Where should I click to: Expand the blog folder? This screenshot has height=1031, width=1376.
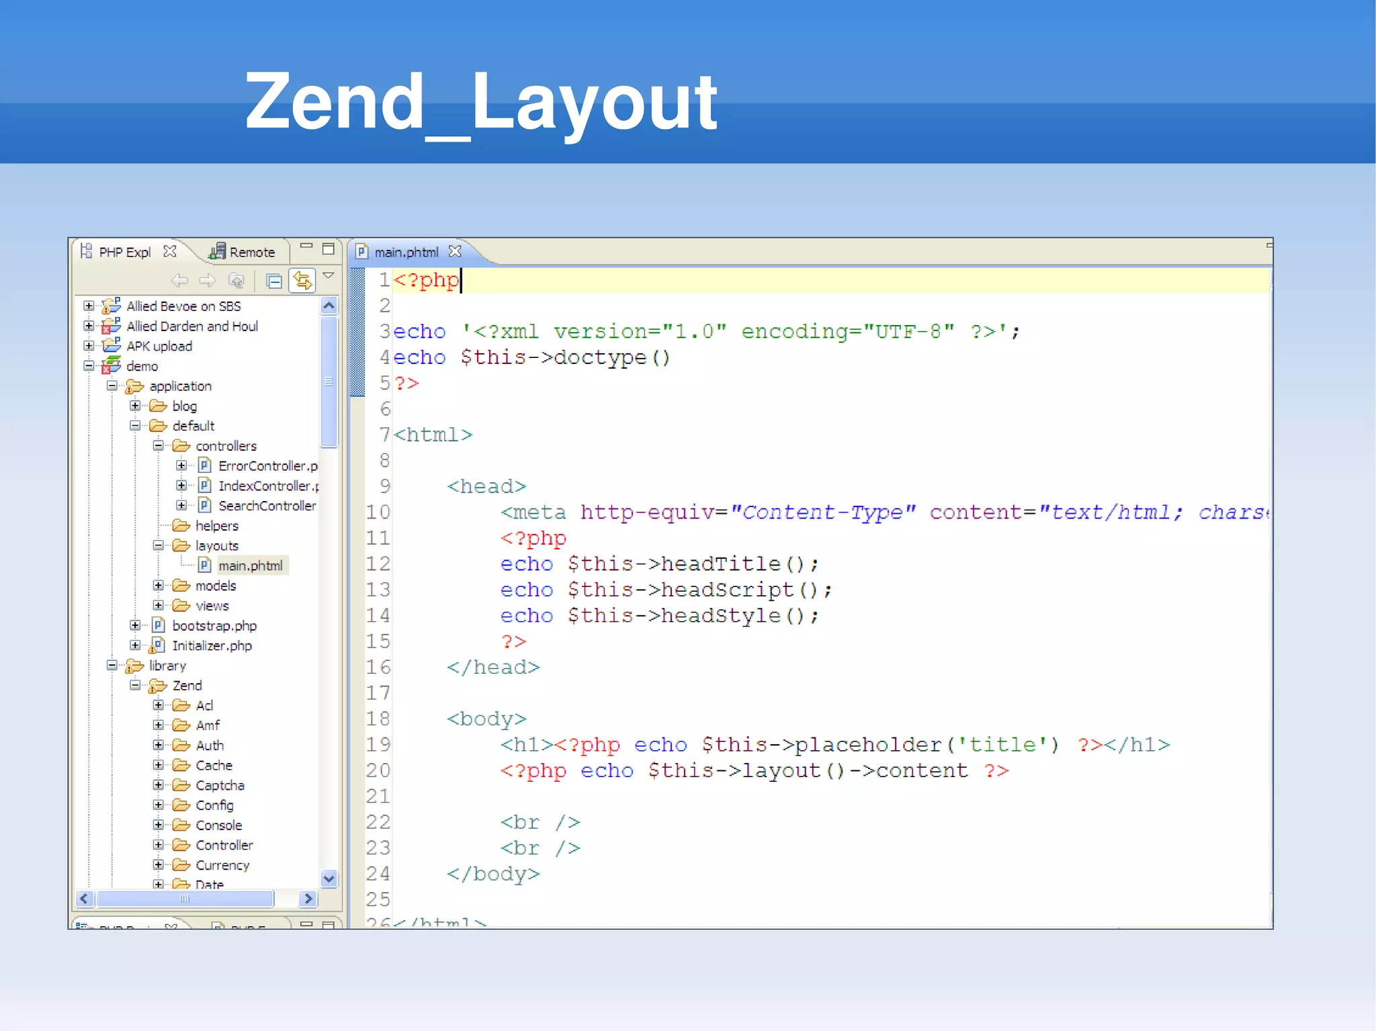coord(135,406)
